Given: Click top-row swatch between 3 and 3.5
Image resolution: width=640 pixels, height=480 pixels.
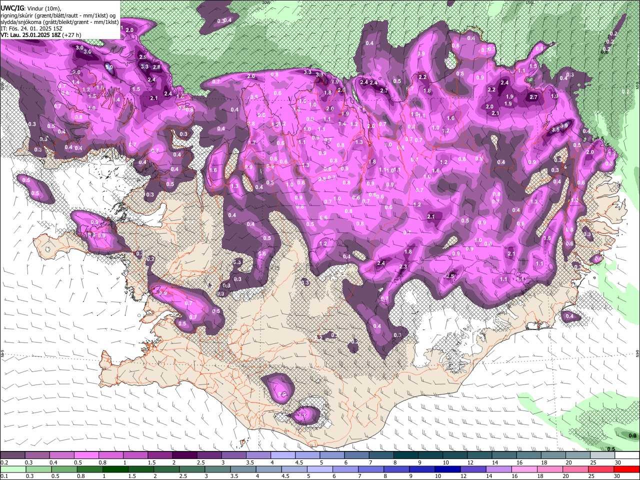Looking at the screenshot, I should click(233, 455).
